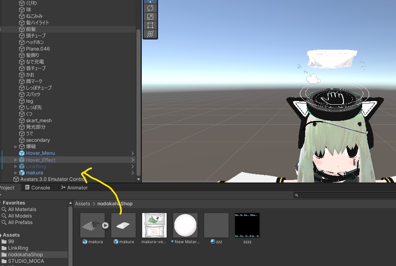Go to Assets in the breadcrumb path
This screenshot has width=396, height=266.
pyautogui.click(x=82, y=204)
